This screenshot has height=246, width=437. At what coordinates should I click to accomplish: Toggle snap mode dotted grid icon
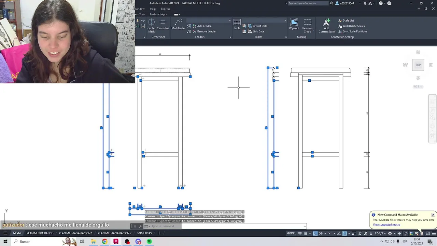306,233
